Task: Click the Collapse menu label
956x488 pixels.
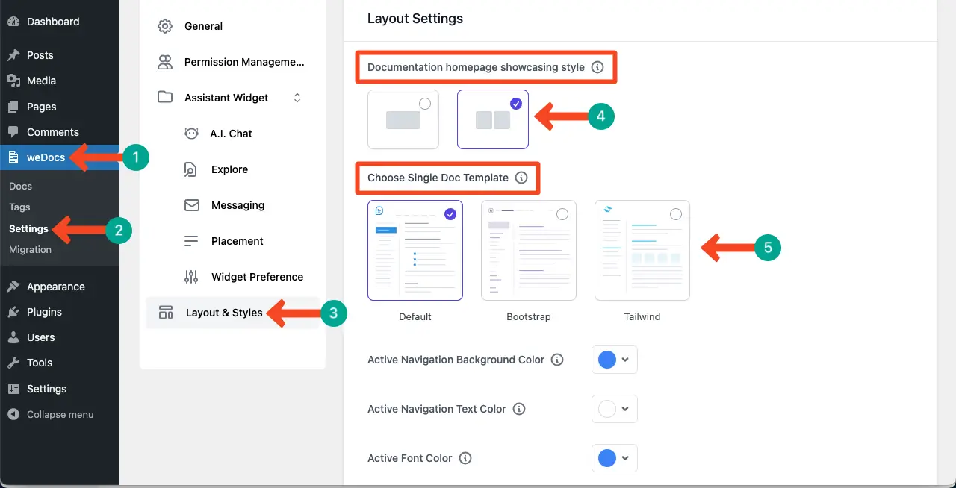Action: (x=60, y=414)
